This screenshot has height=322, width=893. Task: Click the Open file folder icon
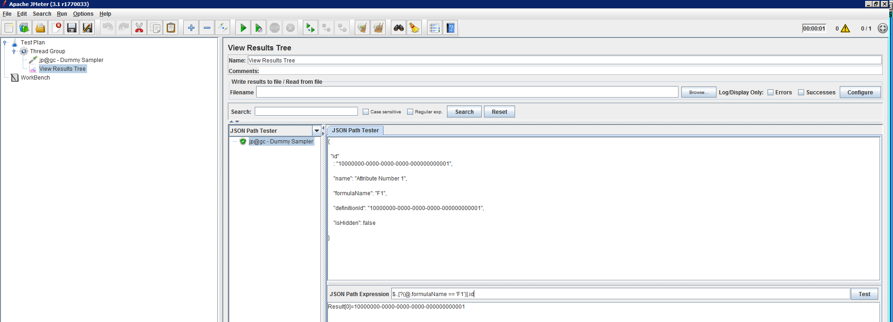click(40, 28)
